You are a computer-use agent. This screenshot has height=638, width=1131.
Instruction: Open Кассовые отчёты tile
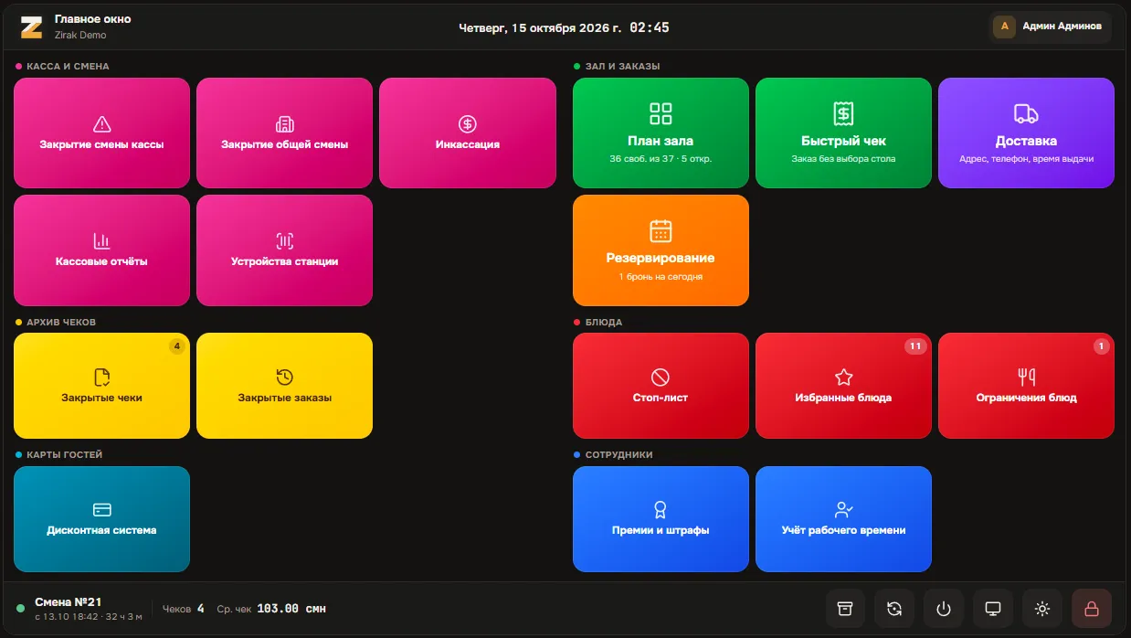(x=102, y=250)
